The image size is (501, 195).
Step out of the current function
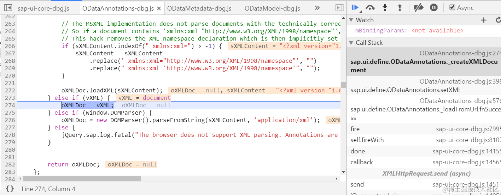[x=400, y=7]
